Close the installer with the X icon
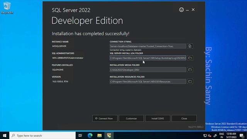This screenshot has height=139, width=247. (193, 10)
